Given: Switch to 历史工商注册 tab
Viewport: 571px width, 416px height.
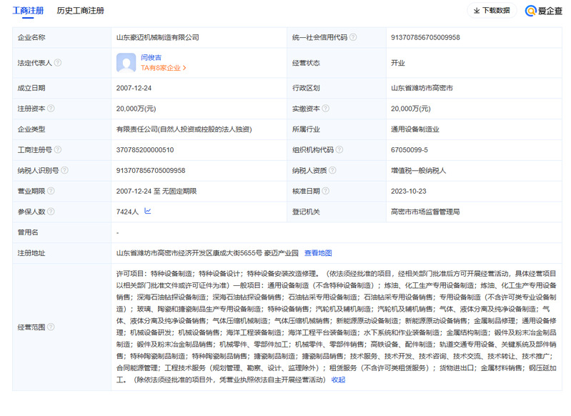Looking at the screenshot, I should pyautogui.click(x=80, y=11).
